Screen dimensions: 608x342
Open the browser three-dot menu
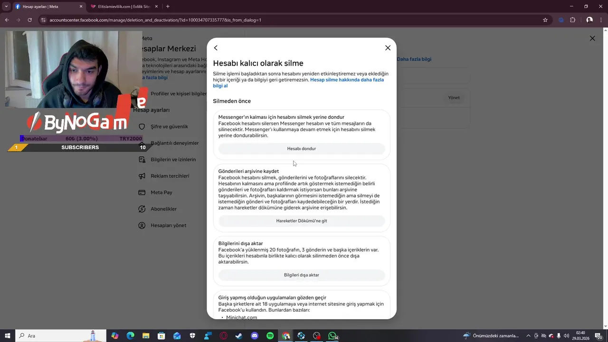(x=602, y=20)
